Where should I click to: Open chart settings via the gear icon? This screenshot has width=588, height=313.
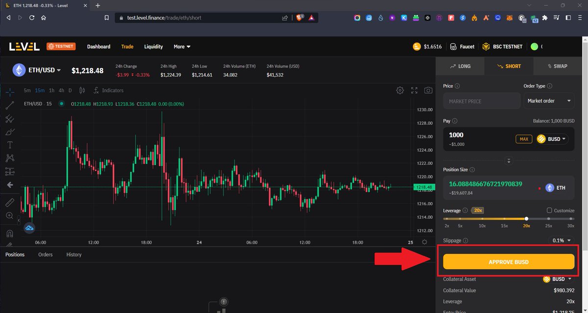click(x=400, y=91)
